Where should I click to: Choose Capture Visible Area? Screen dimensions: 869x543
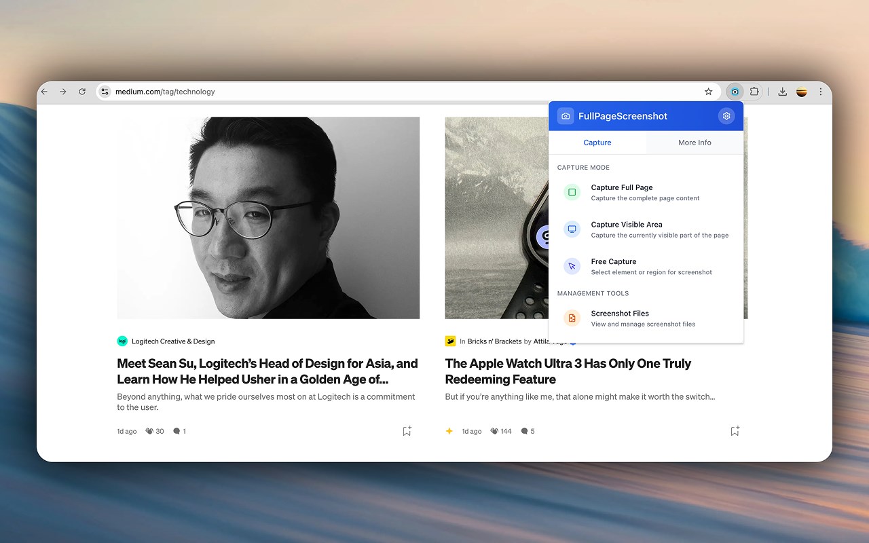646,229
